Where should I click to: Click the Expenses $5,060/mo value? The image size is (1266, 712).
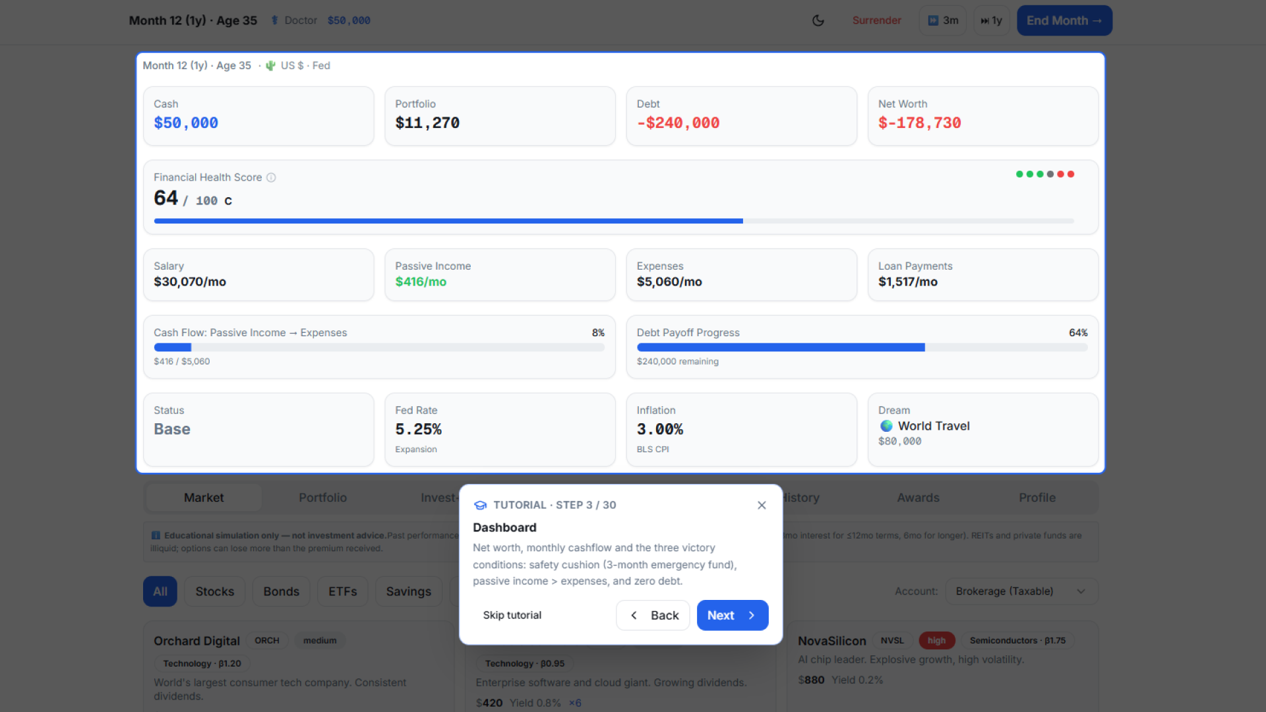click(669, 282)
